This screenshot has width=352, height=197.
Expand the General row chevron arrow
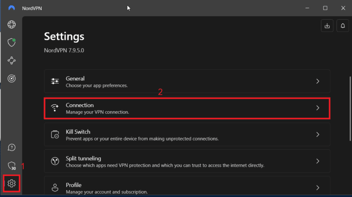tap(318, 81)
